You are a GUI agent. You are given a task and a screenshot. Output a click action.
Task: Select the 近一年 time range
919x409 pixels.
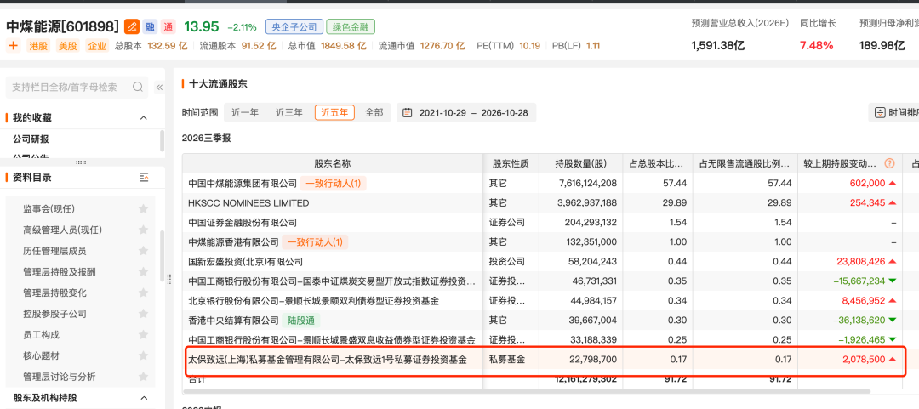[x=245, y=112]
